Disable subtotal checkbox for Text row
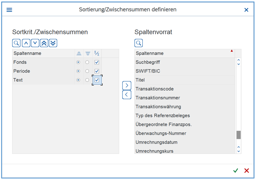 [97, 80]
